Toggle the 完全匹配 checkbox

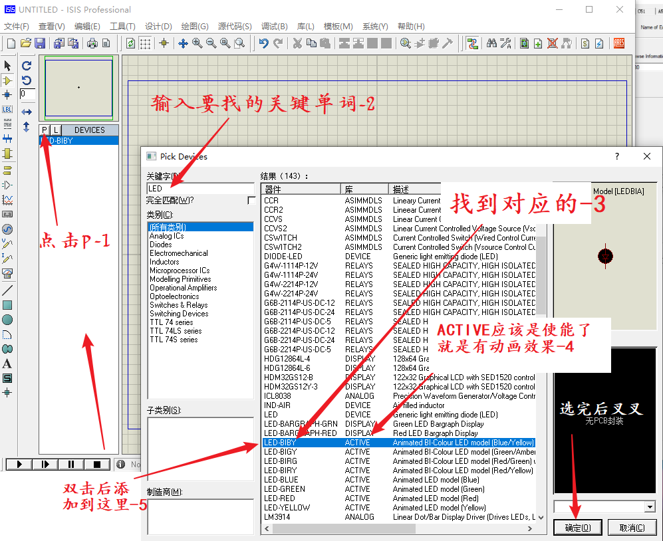251,200
